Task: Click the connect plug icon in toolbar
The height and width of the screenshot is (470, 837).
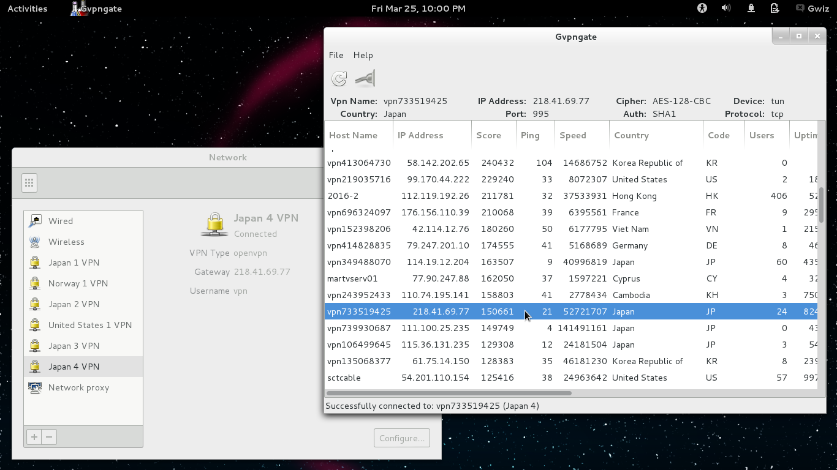Action: (365, 78)
